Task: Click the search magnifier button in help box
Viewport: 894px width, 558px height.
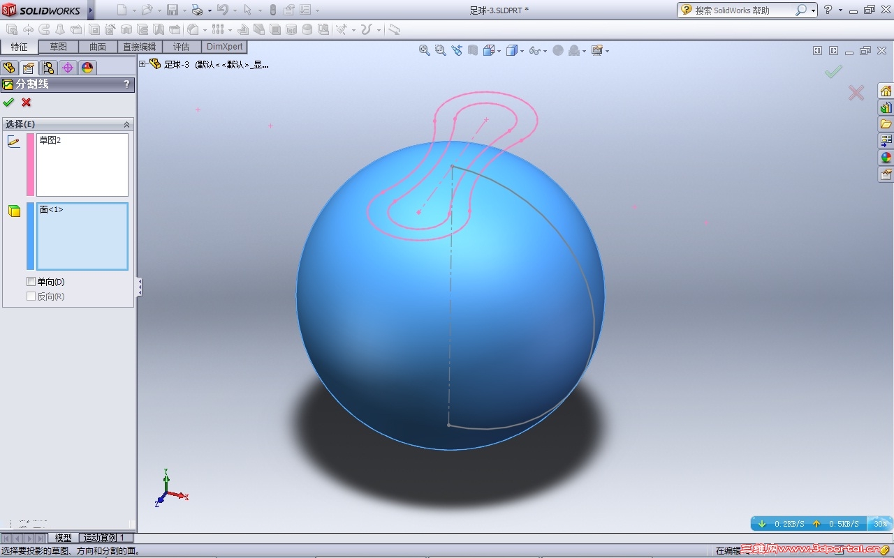Action: coord(801,10)
